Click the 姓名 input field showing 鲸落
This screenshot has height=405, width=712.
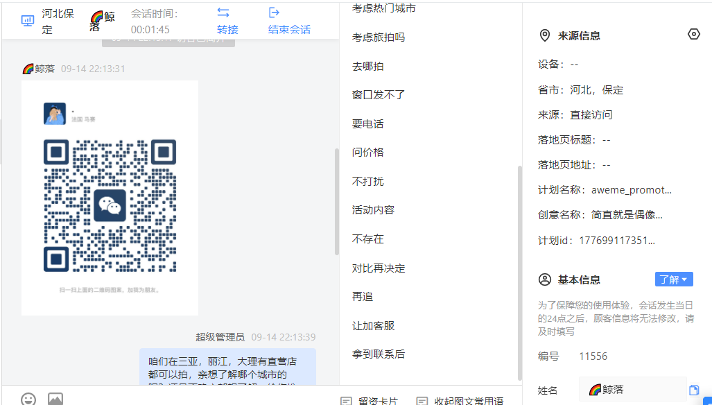tap(632, 390)
